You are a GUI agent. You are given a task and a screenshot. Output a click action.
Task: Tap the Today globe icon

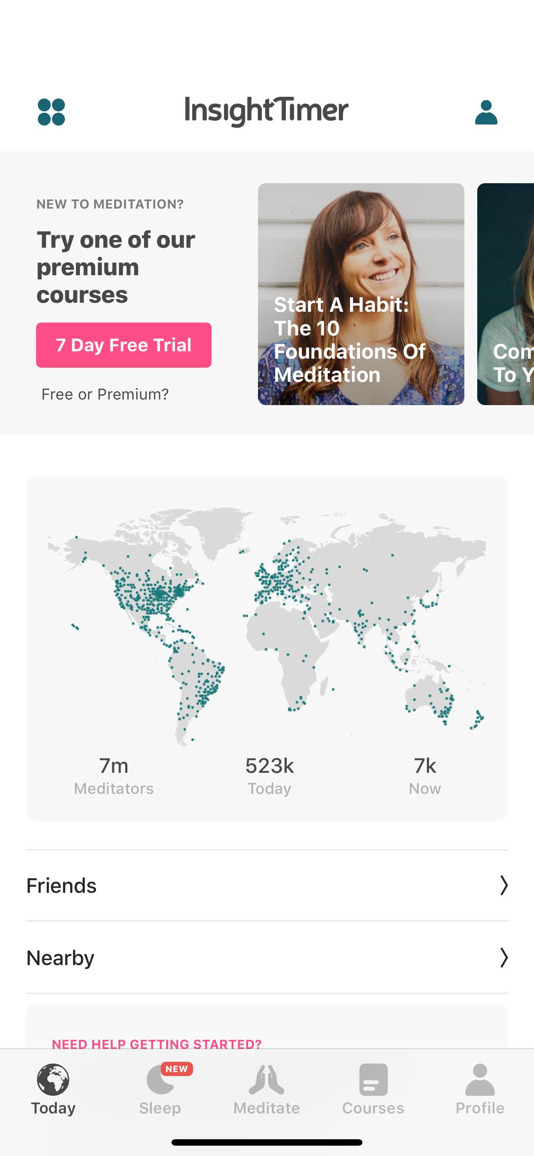[x=53, y=1079]
